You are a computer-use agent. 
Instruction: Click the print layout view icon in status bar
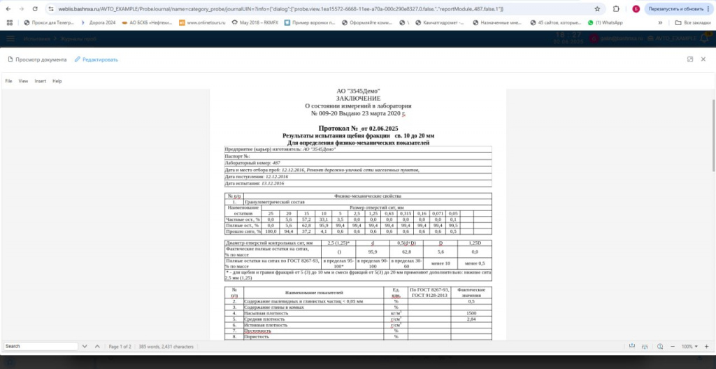coord(645,346)
